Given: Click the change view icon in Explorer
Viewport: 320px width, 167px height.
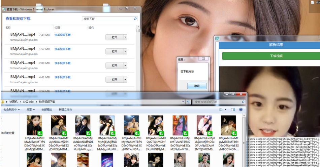Looking at the screenshot, I should tap(221, 110).
